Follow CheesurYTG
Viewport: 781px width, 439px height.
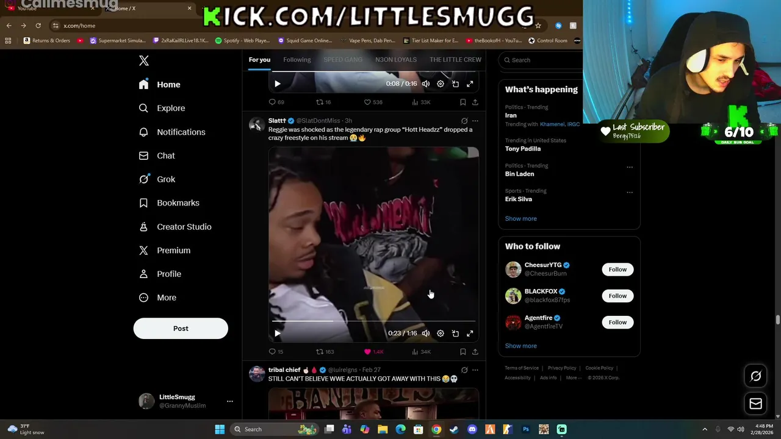tap(617, 269)
